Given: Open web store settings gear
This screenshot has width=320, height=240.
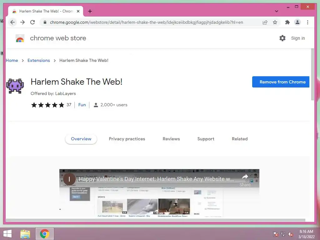Looking at the screenshot, I should click(282, 38).
